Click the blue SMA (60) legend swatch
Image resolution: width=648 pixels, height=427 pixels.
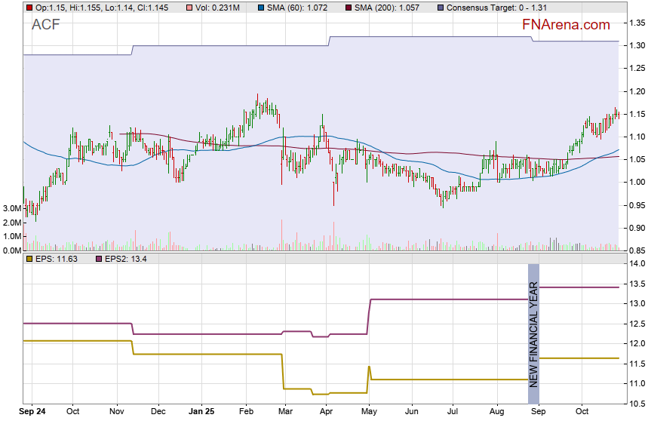(260, 7)
